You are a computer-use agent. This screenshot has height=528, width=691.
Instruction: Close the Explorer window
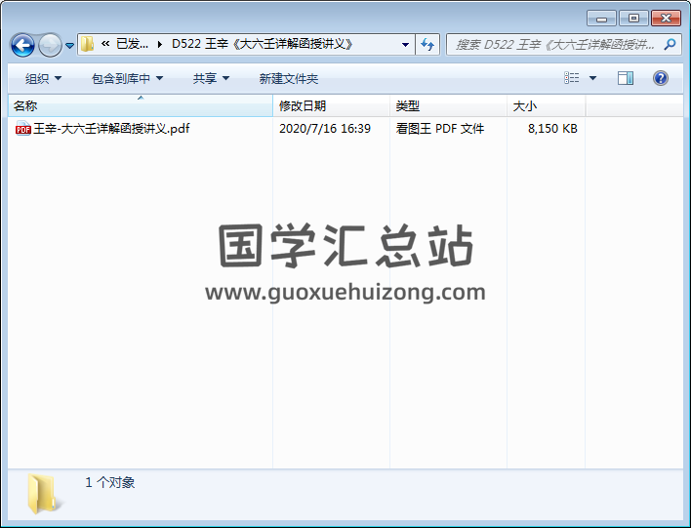(x=666, y=19)
